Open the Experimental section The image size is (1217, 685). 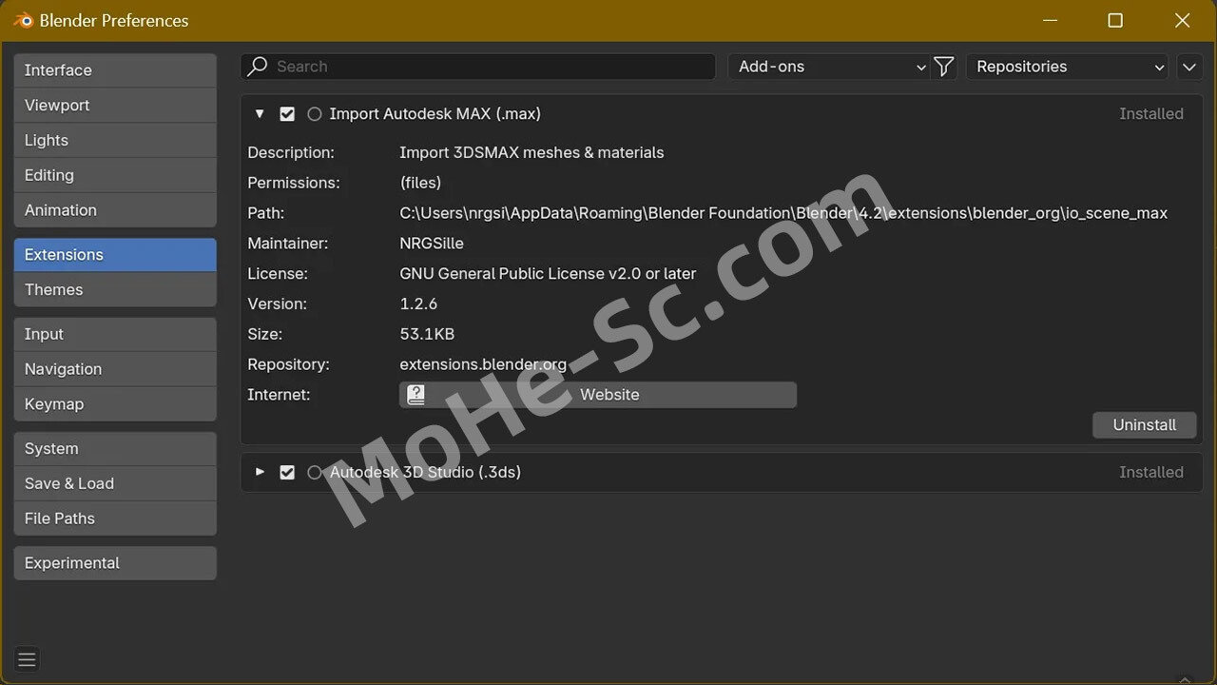[x=115, y=563]
